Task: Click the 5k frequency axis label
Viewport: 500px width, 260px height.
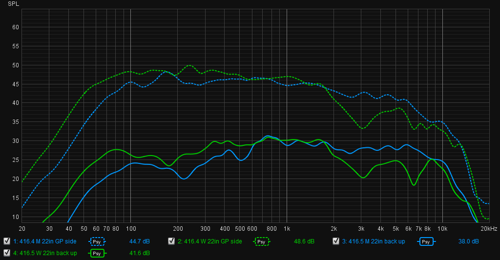Action: pos(396,229)
